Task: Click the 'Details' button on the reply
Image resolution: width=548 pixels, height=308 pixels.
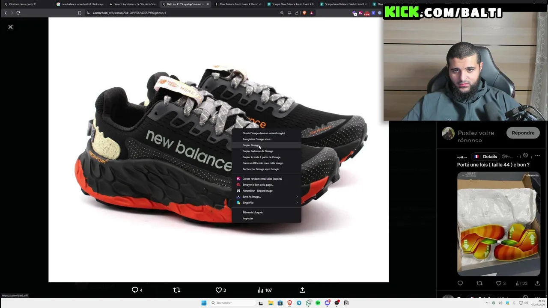Action: (485, 157)
